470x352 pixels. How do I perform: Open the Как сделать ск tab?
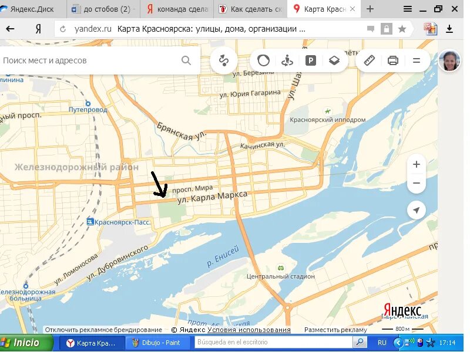(x=251, y=9)
